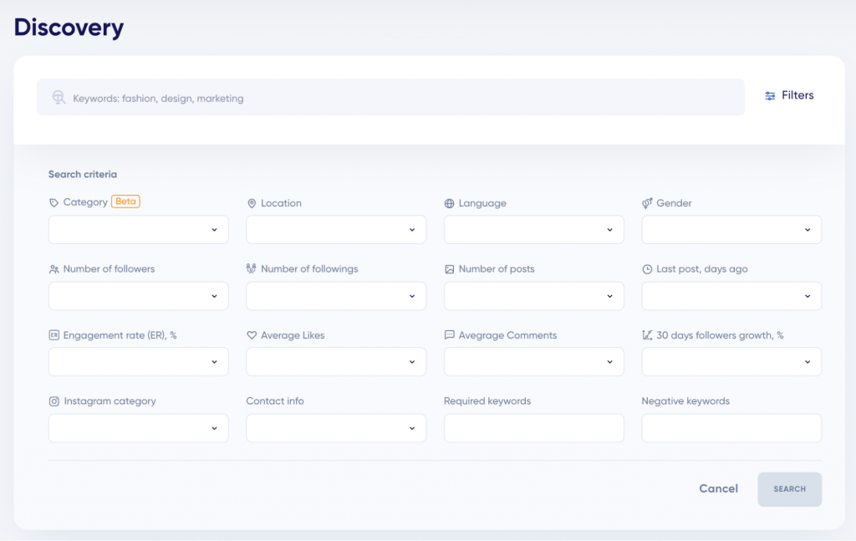
Task: Click the Instagram category logo icon
Action: pos(54,401)
